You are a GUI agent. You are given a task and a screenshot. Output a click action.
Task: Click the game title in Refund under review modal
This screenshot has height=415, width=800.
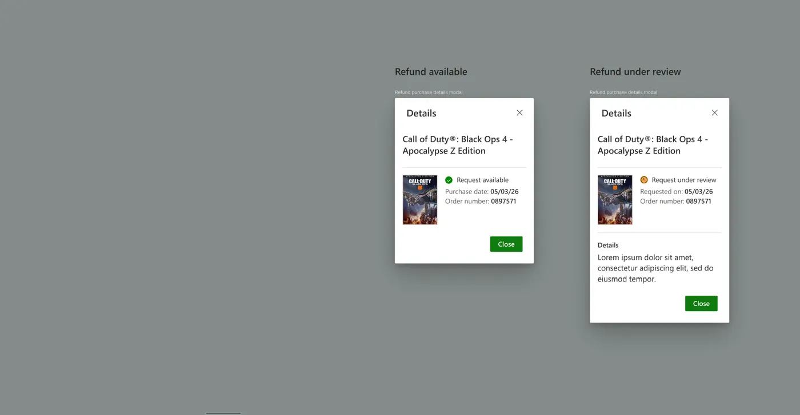pyautogui.click(x=653, y=145)
